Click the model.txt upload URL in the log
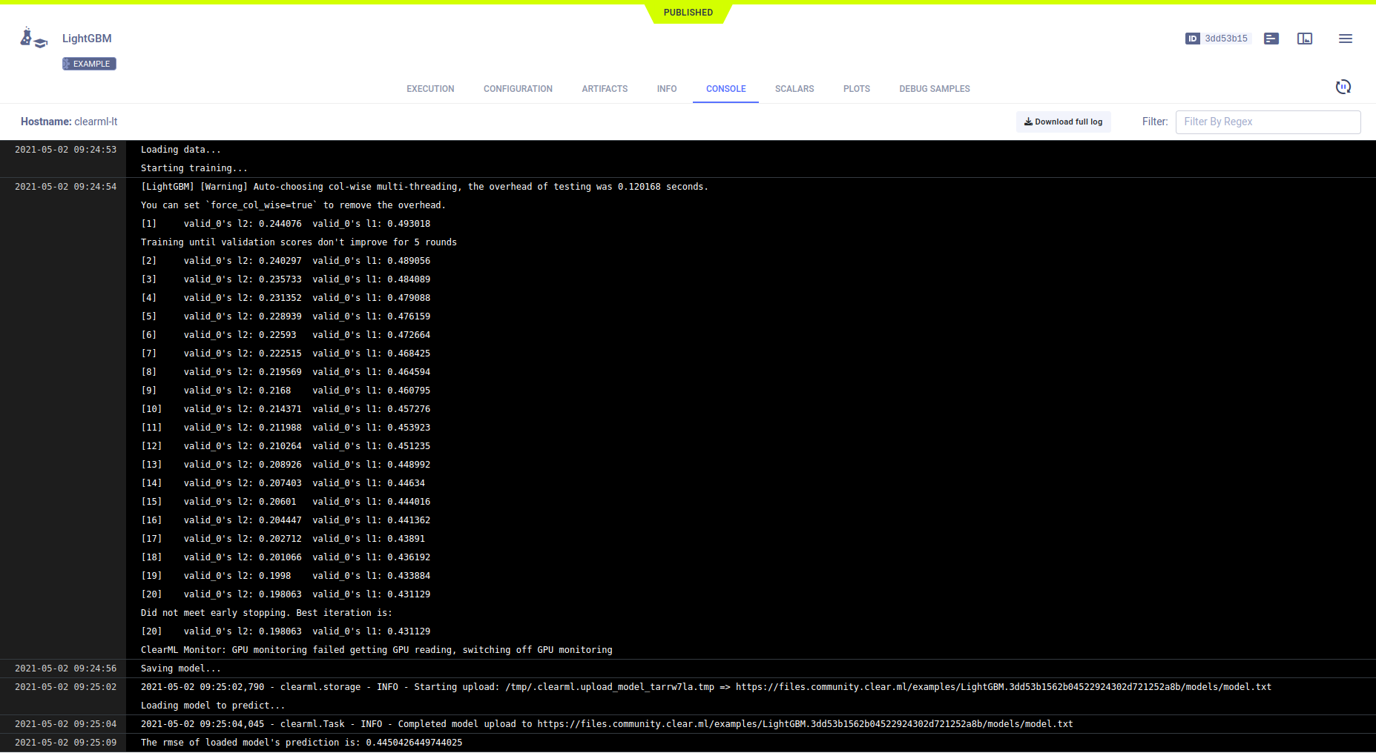The height and width of the screenshot is (753, 1376). (1003, 686)
